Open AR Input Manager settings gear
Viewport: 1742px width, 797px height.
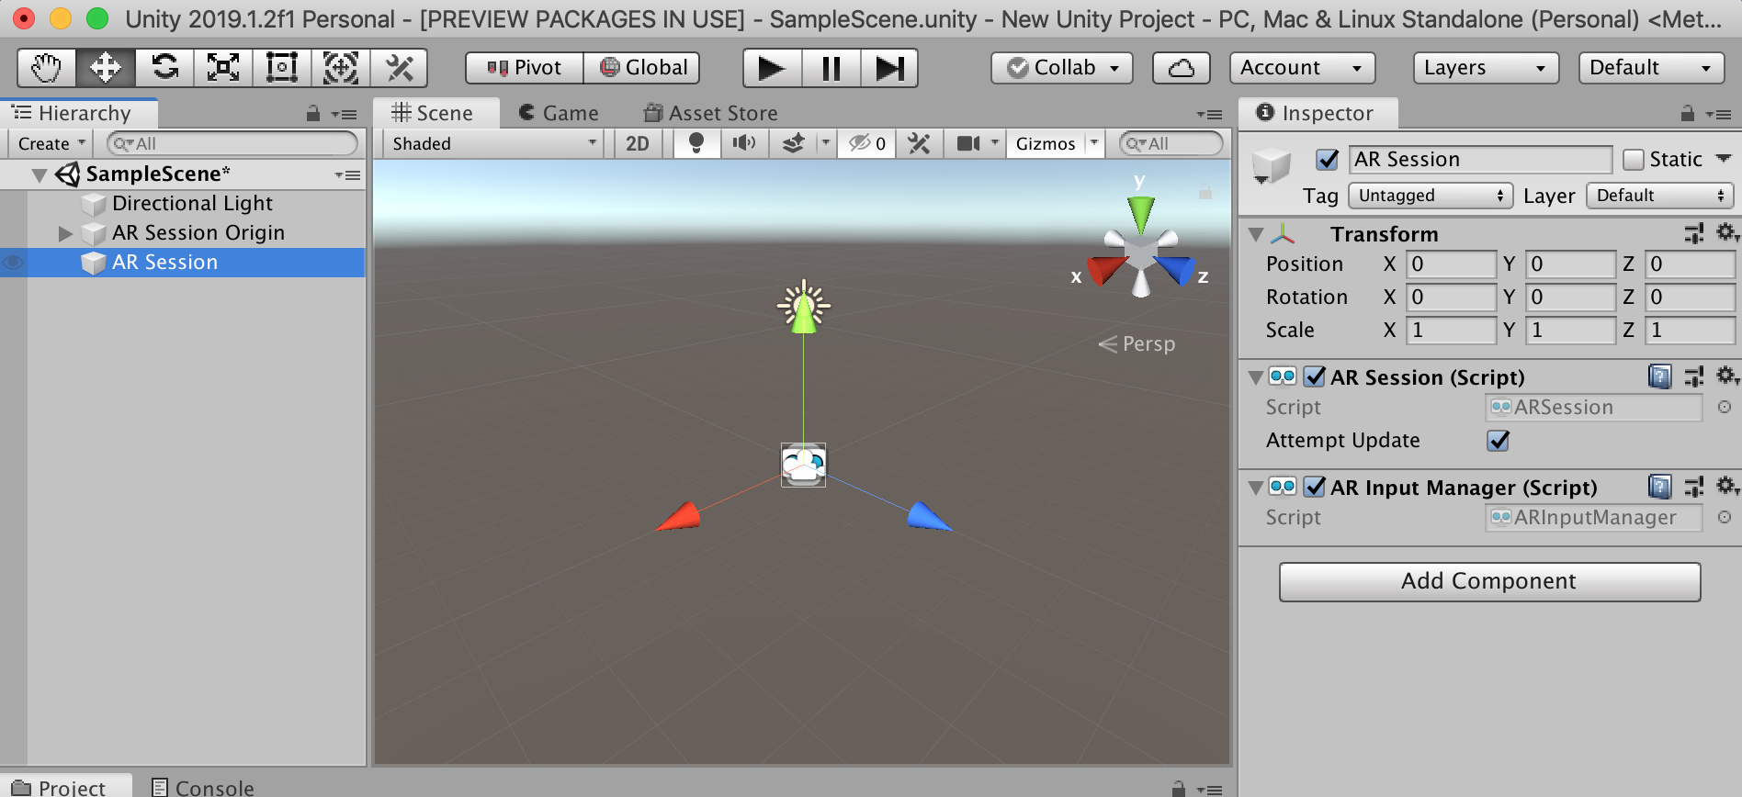[1727, 487]
